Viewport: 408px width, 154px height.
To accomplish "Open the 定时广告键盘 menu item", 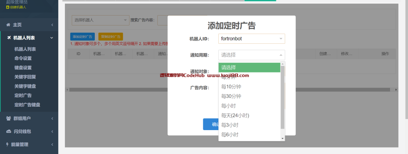I will tap(27, 105).
